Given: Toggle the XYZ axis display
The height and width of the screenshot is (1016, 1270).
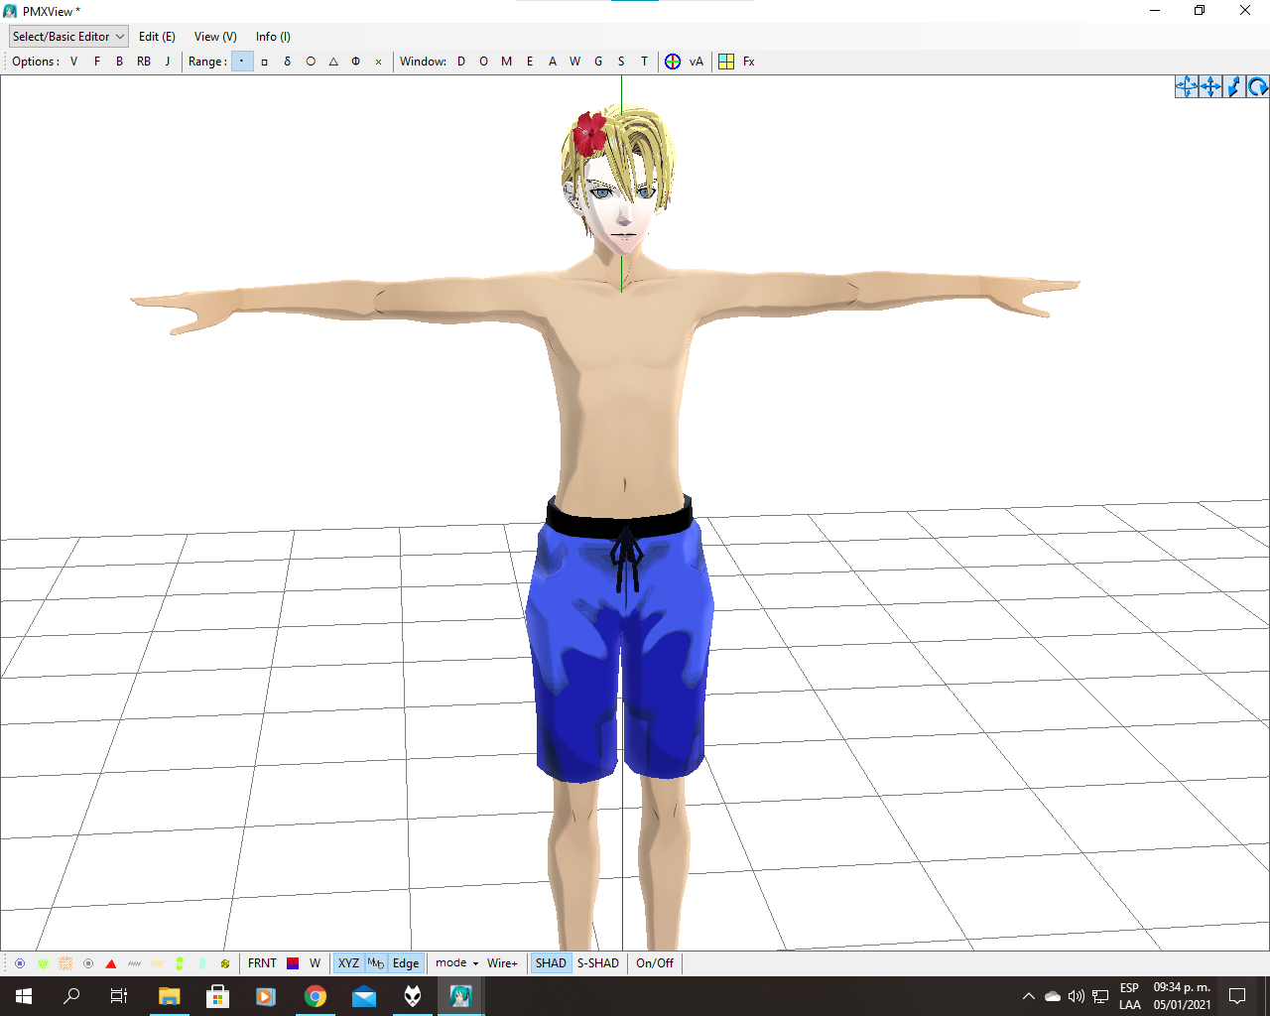Looking at the screenshot, I should [x=348, y=963].
